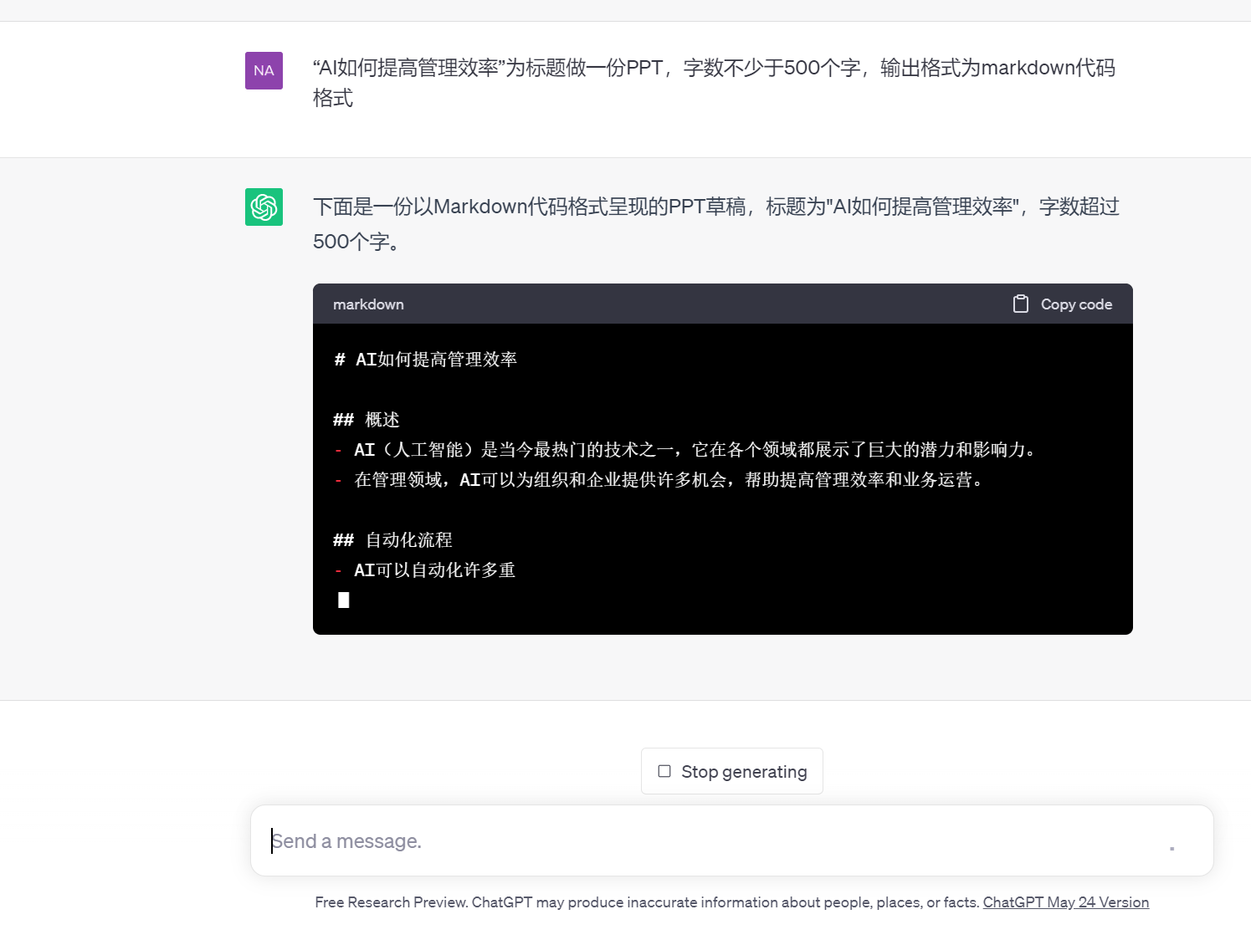
Task: Click the ChatGPT assistant avatar icon
Action: (264, 207)
